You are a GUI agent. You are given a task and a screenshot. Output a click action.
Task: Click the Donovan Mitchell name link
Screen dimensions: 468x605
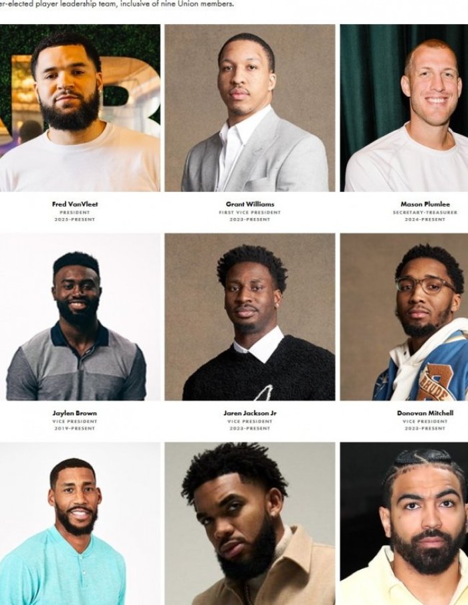[425, 413]
